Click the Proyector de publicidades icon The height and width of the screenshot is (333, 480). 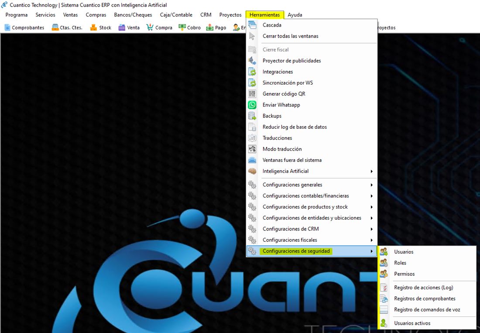252,61
